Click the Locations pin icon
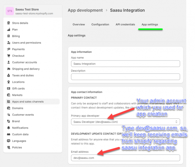 [9, 82]
